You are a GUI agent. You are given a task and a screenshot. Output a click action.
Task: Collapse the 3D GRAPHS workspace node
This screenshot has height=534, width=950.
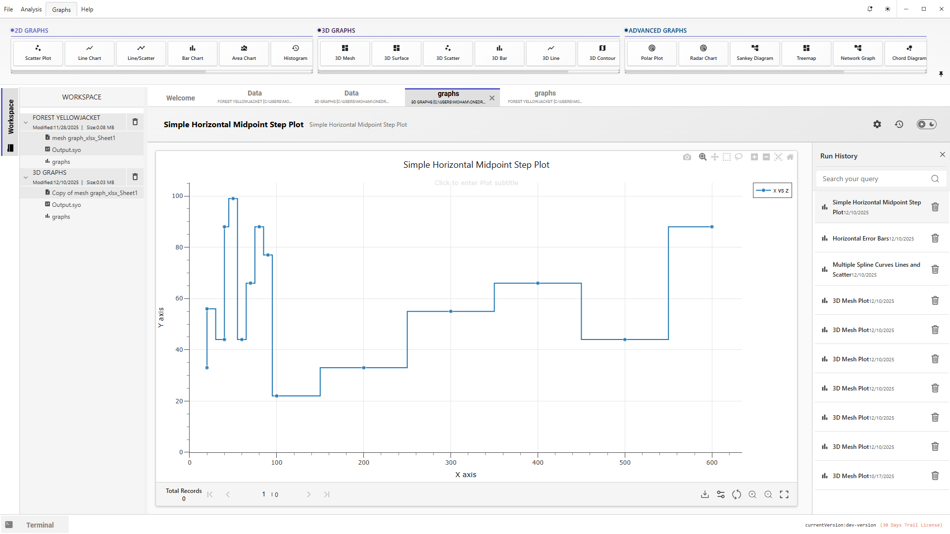tap(26, 177)
